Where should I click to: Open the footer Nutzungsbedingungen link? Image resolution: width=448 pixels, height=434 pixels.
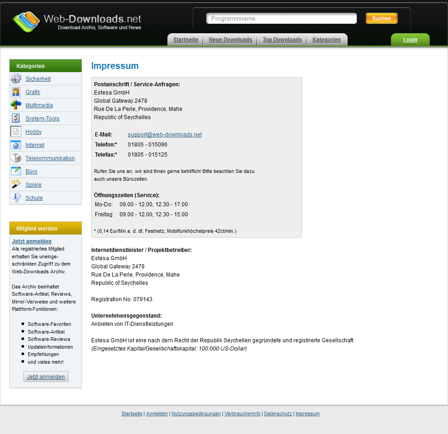(196, 413)
